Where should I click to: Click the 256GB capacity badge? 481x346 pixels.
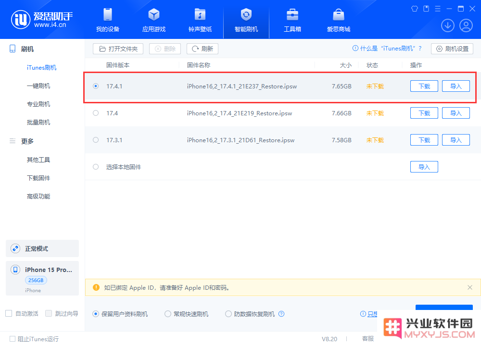[x=36, y=280]
